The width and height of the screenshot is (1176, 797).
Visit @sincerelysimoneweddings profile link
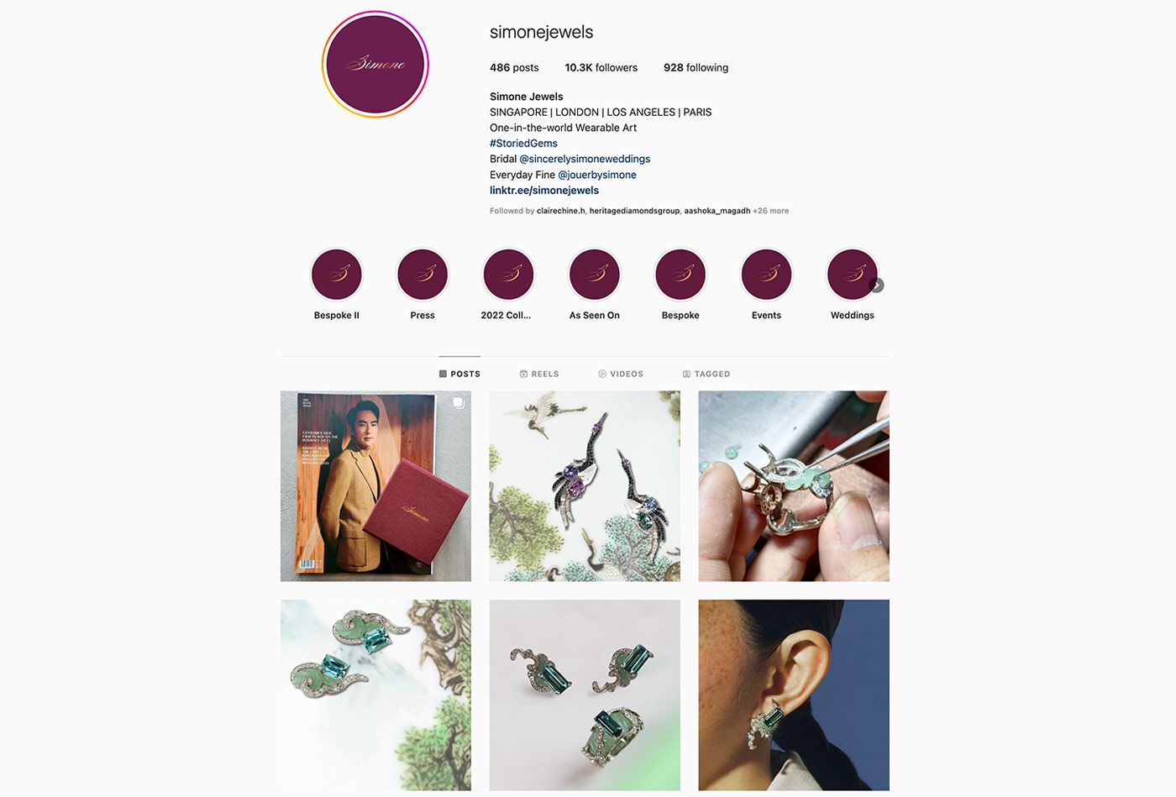tap(585, 159)
